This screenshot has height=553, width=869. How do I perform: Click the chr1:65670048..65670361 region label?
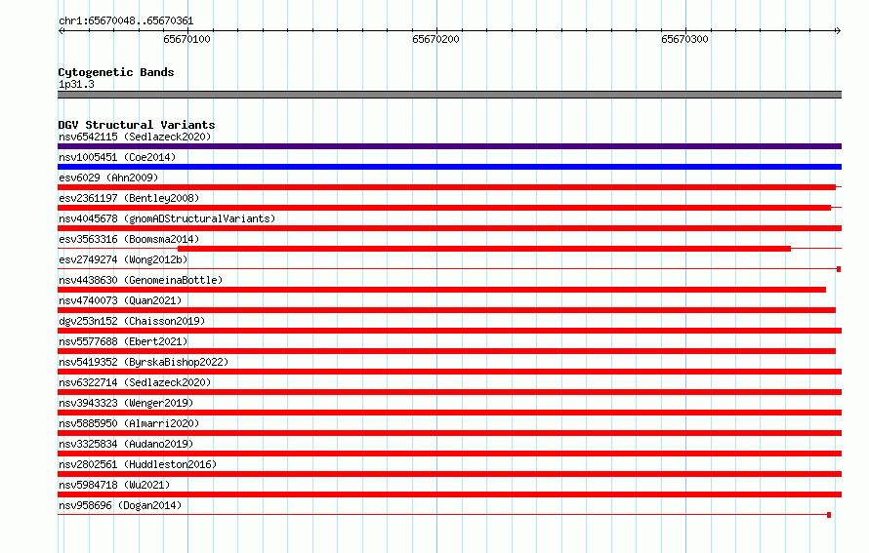[x=126, y=20]
